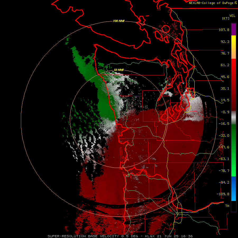Click the black KLGX radar site dot

(x=118, y=120)
